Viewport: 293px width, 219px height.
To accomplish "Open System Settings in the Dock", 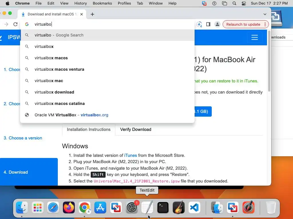I will 132,208.
